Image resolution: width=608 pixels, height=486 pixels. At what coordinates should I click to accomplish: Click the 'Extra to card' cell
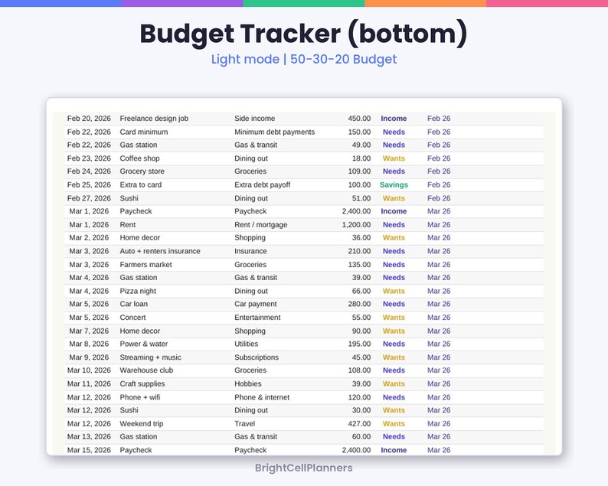(x=140, y=185)
